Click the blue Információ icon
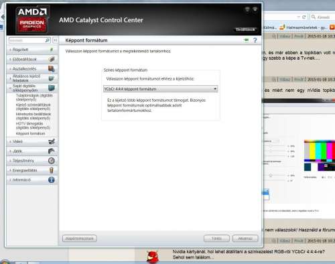The image size is (335, 264). coord(52,180)
